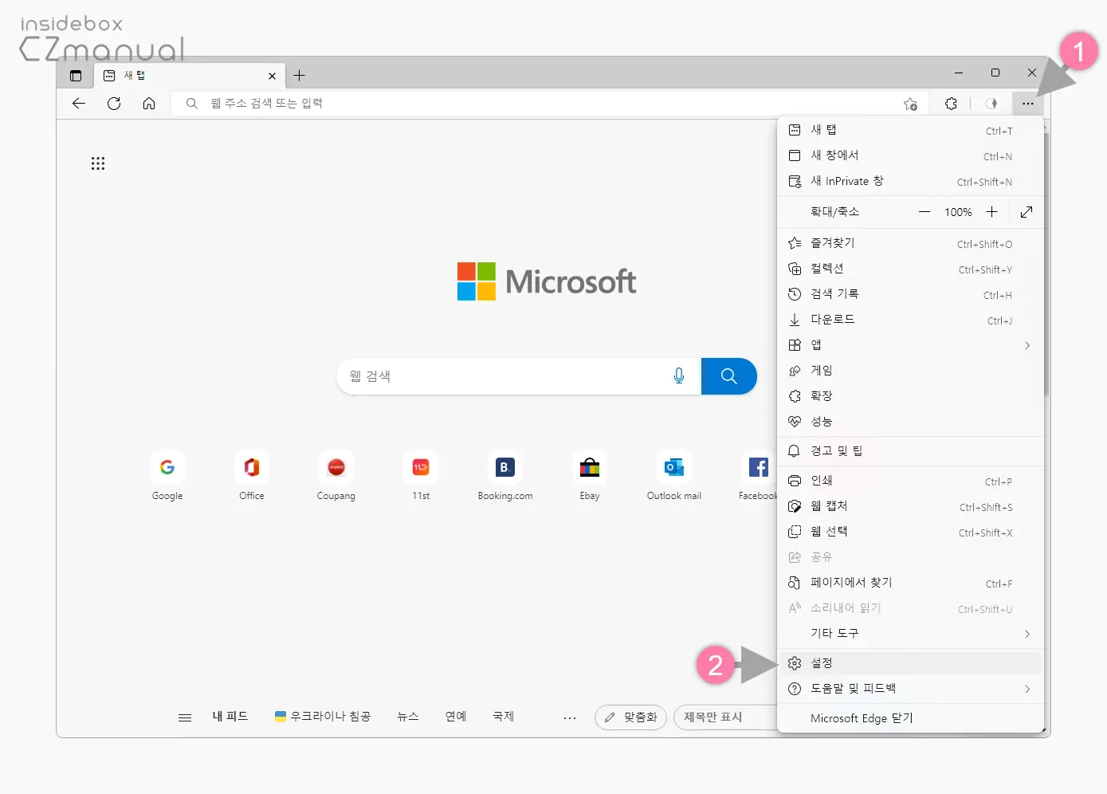
Task: Reload the page with refresh icon
Action: pos(114,104)
